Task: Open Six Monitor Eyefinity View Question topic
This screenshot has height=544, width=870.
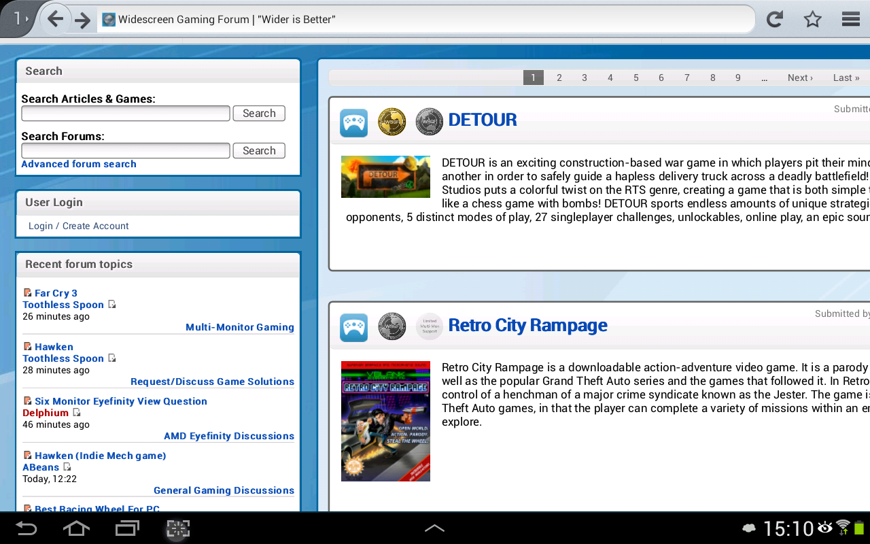Action: pyautogui.click(x=121, y=401)
